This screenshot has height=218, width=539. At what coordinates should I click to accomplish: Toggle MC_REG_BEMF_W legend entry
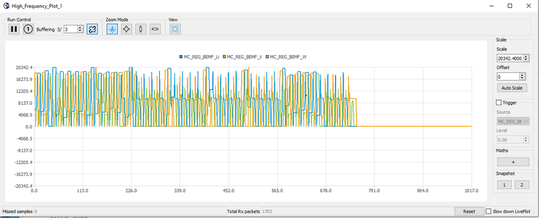(x=286, y=57)
